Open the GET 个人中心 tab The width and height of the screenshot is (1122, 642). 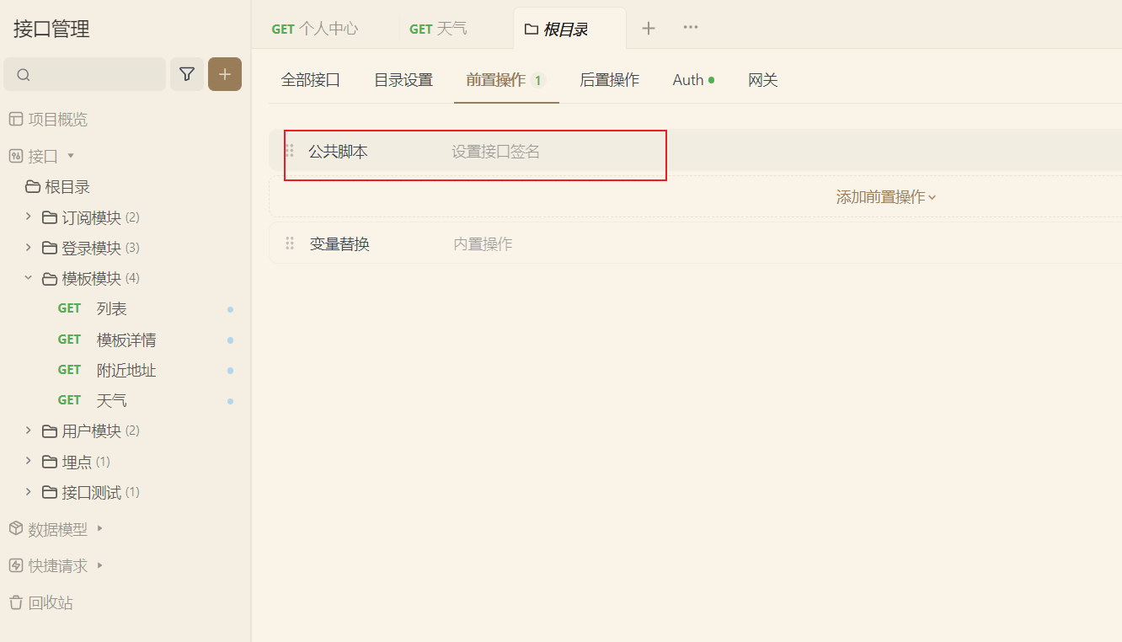[315, 29]
